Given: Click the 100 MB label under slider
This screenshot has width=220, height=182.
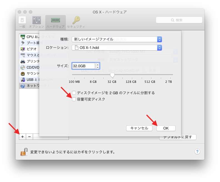Looking at the screenshot, I should (x=74, y=82).
